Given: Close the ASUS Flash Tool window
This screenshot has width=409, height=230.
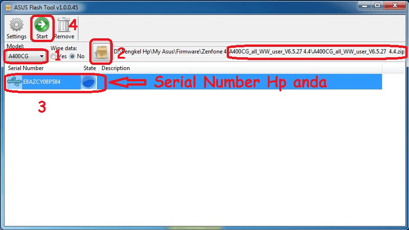Looking at the screenshot, I should pyautogui.click(x=395, y=6).
